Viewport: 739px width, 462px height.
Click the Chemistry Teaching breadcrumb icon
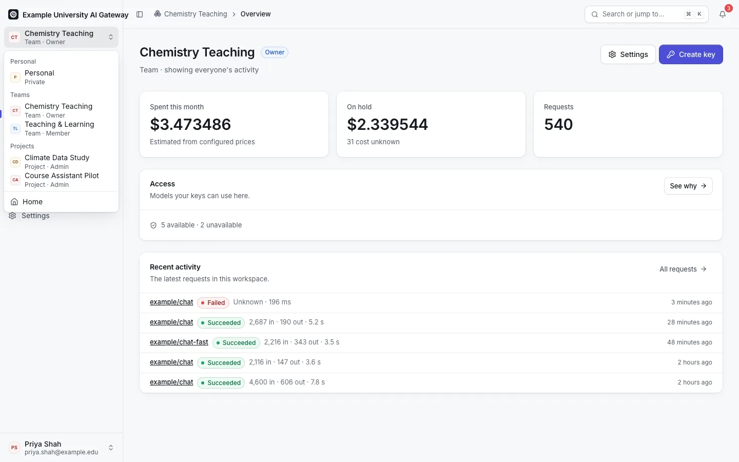pyautogui.click(x=158, y=14)
